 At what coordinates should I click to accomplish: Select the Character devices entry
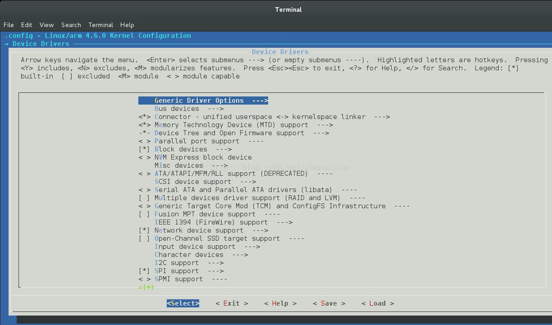201,255
